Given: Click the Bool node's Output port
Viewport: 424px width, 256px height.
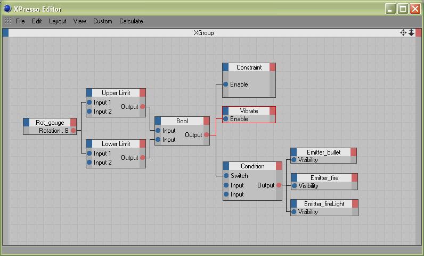Looking at the screenshot, I should tap(206, 134).
